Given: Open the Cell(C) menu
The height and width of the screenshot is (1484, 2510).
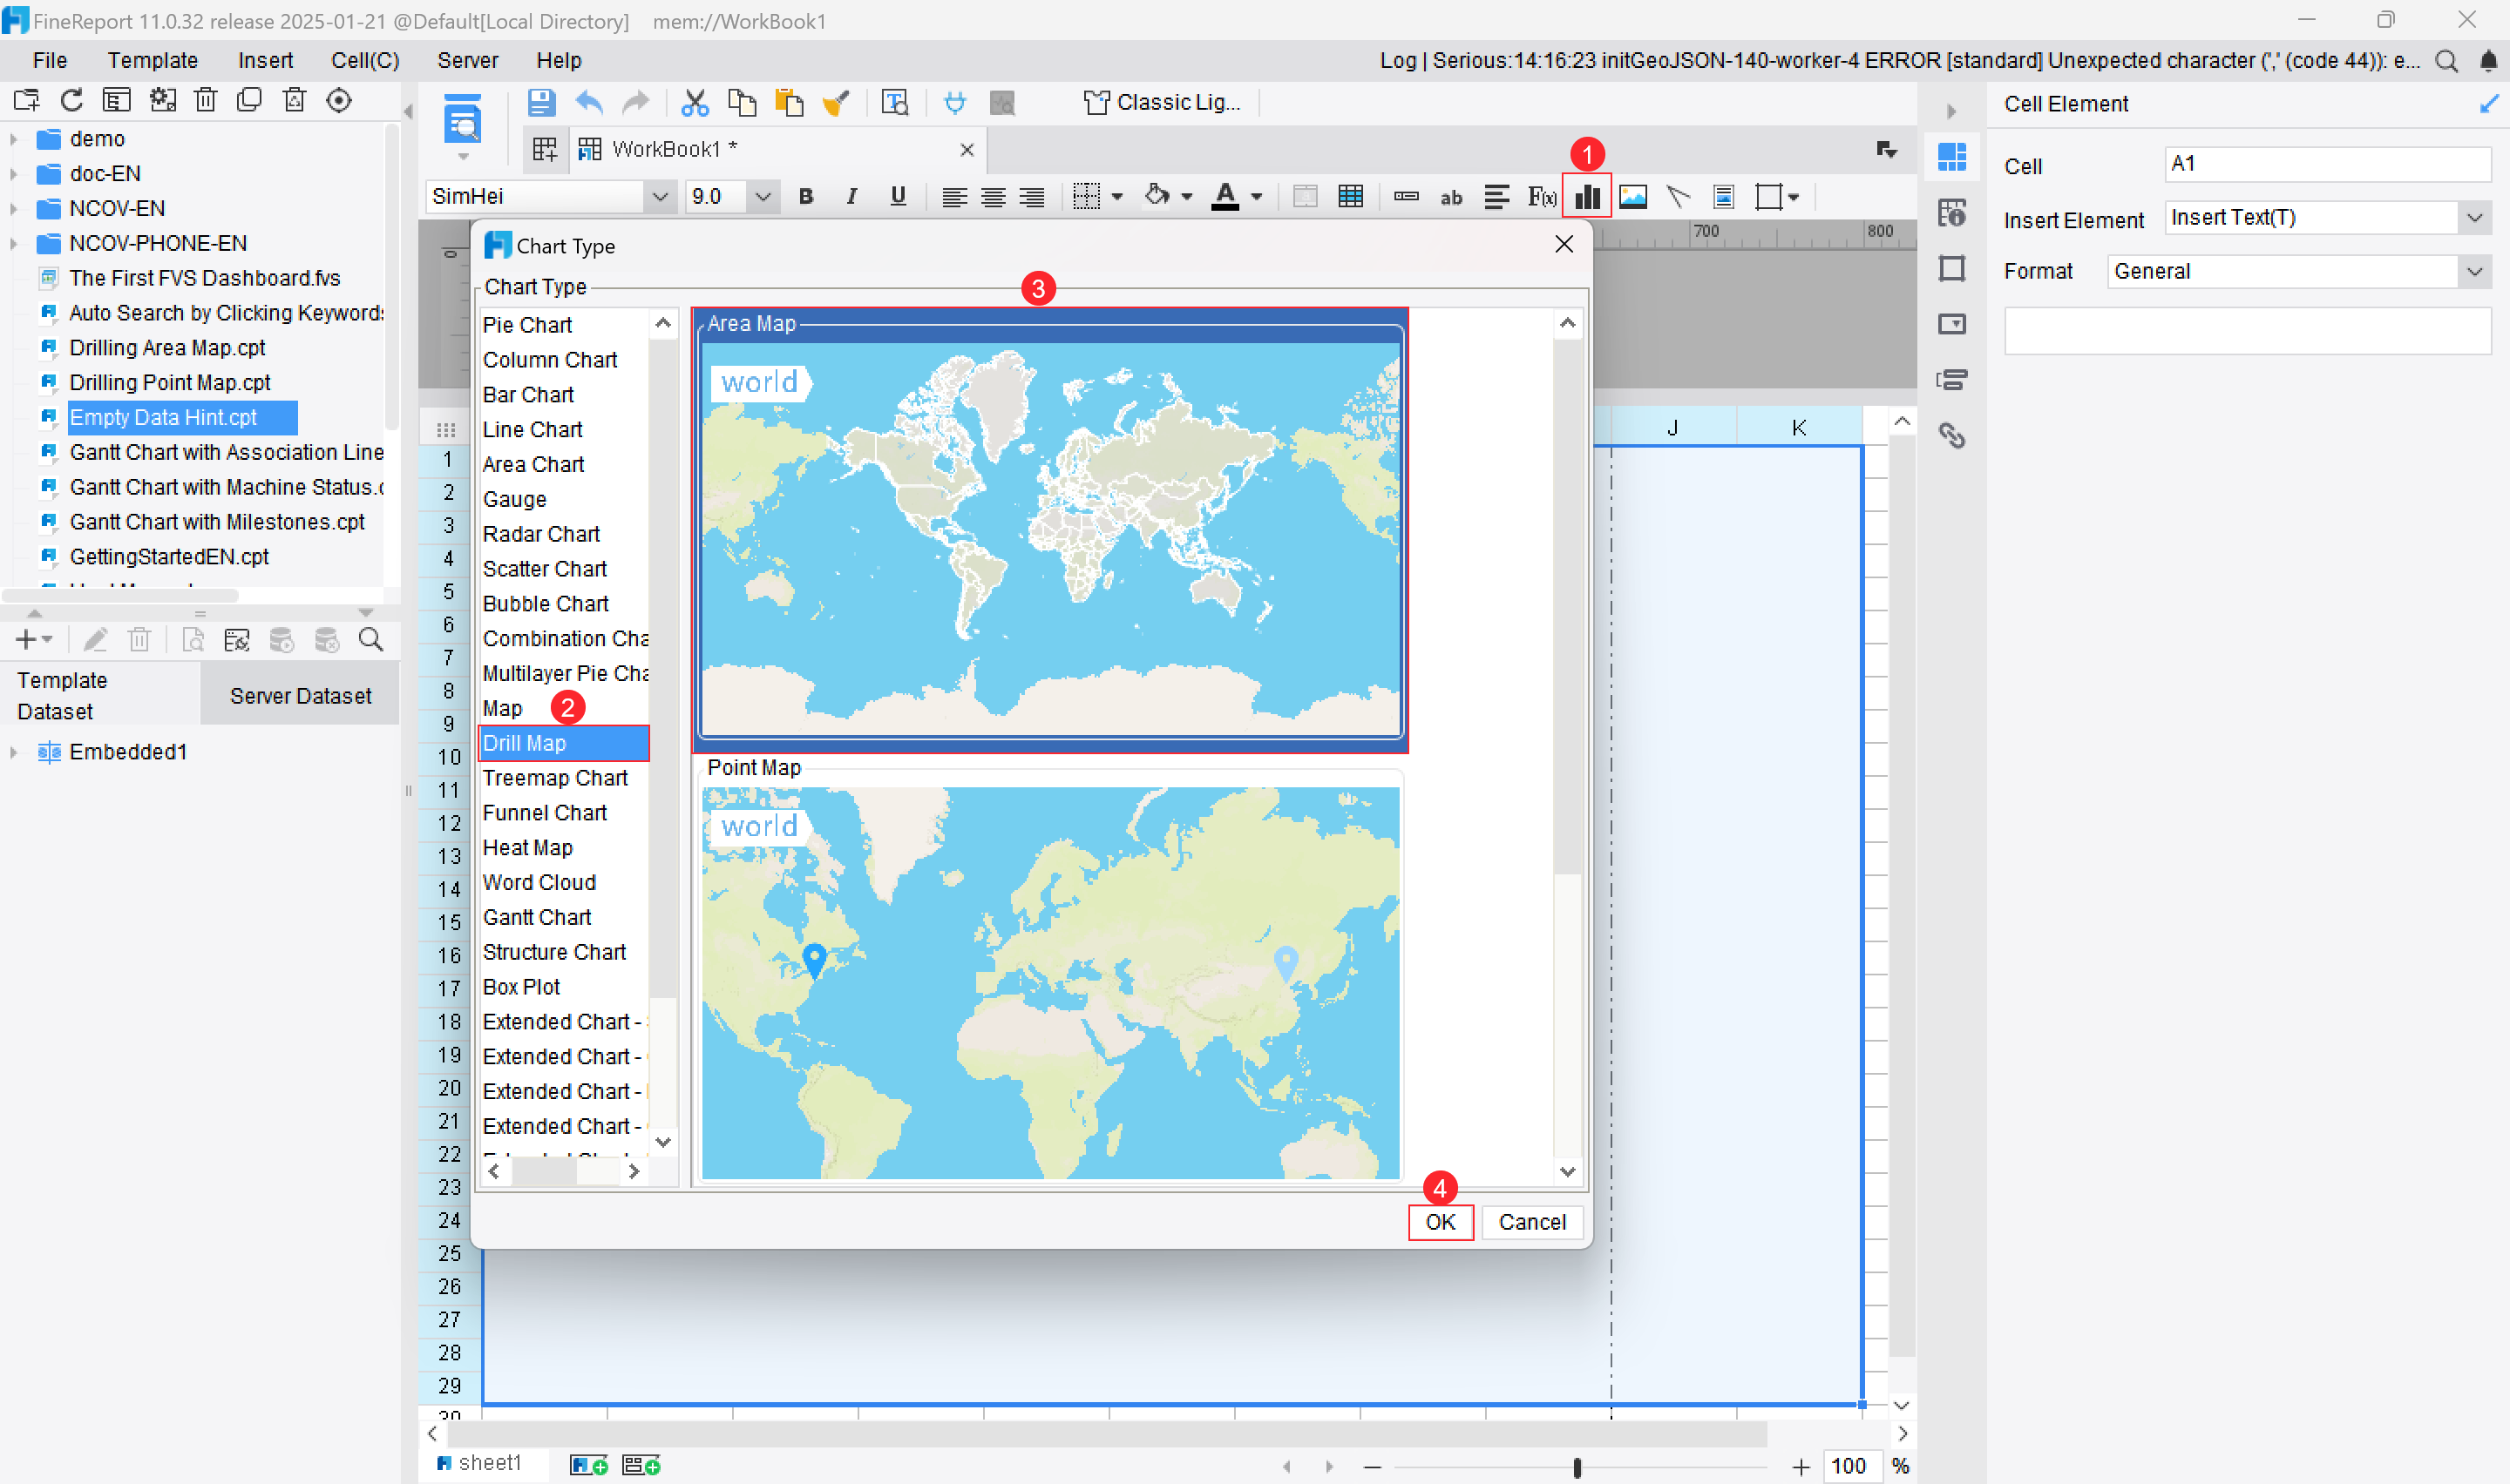Looking at the screenshot, I should point(365,61).
